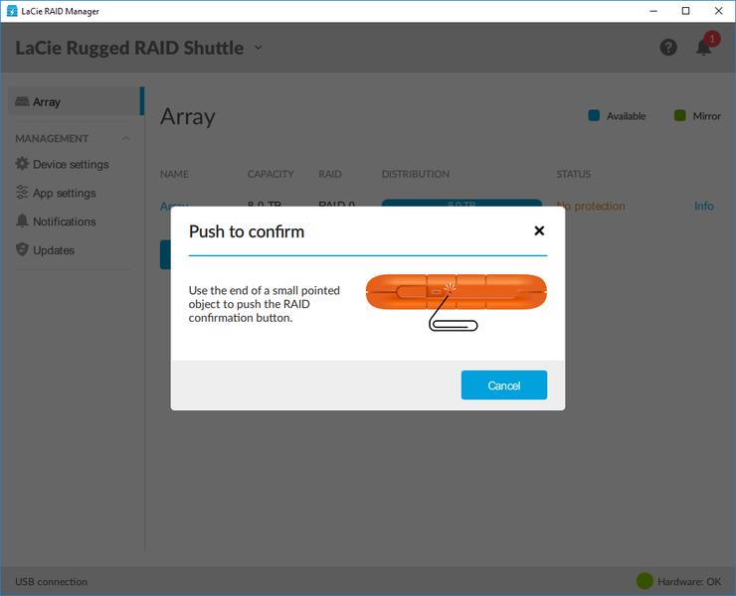
Task: Select the Array sidebar item
Action: click(x=76, y=101)
